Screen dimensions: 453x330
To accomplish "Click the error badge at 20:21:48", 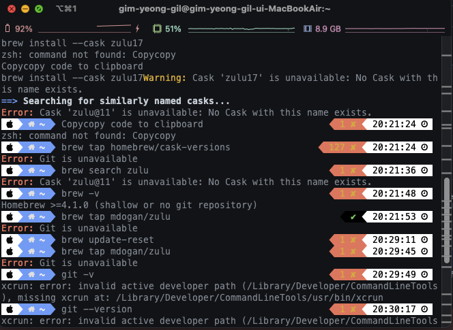I will tap(348, 193).
